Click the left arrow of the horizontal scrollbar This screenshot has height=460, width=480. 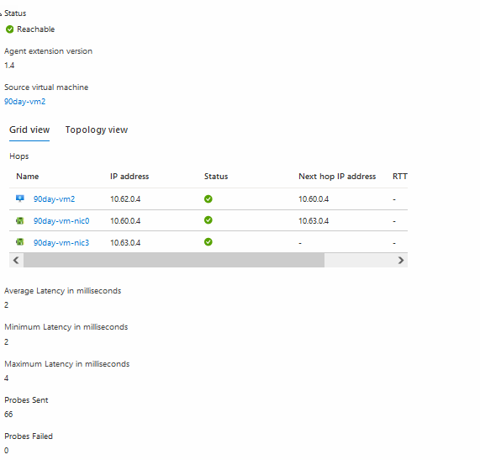[x=16, y=261]
